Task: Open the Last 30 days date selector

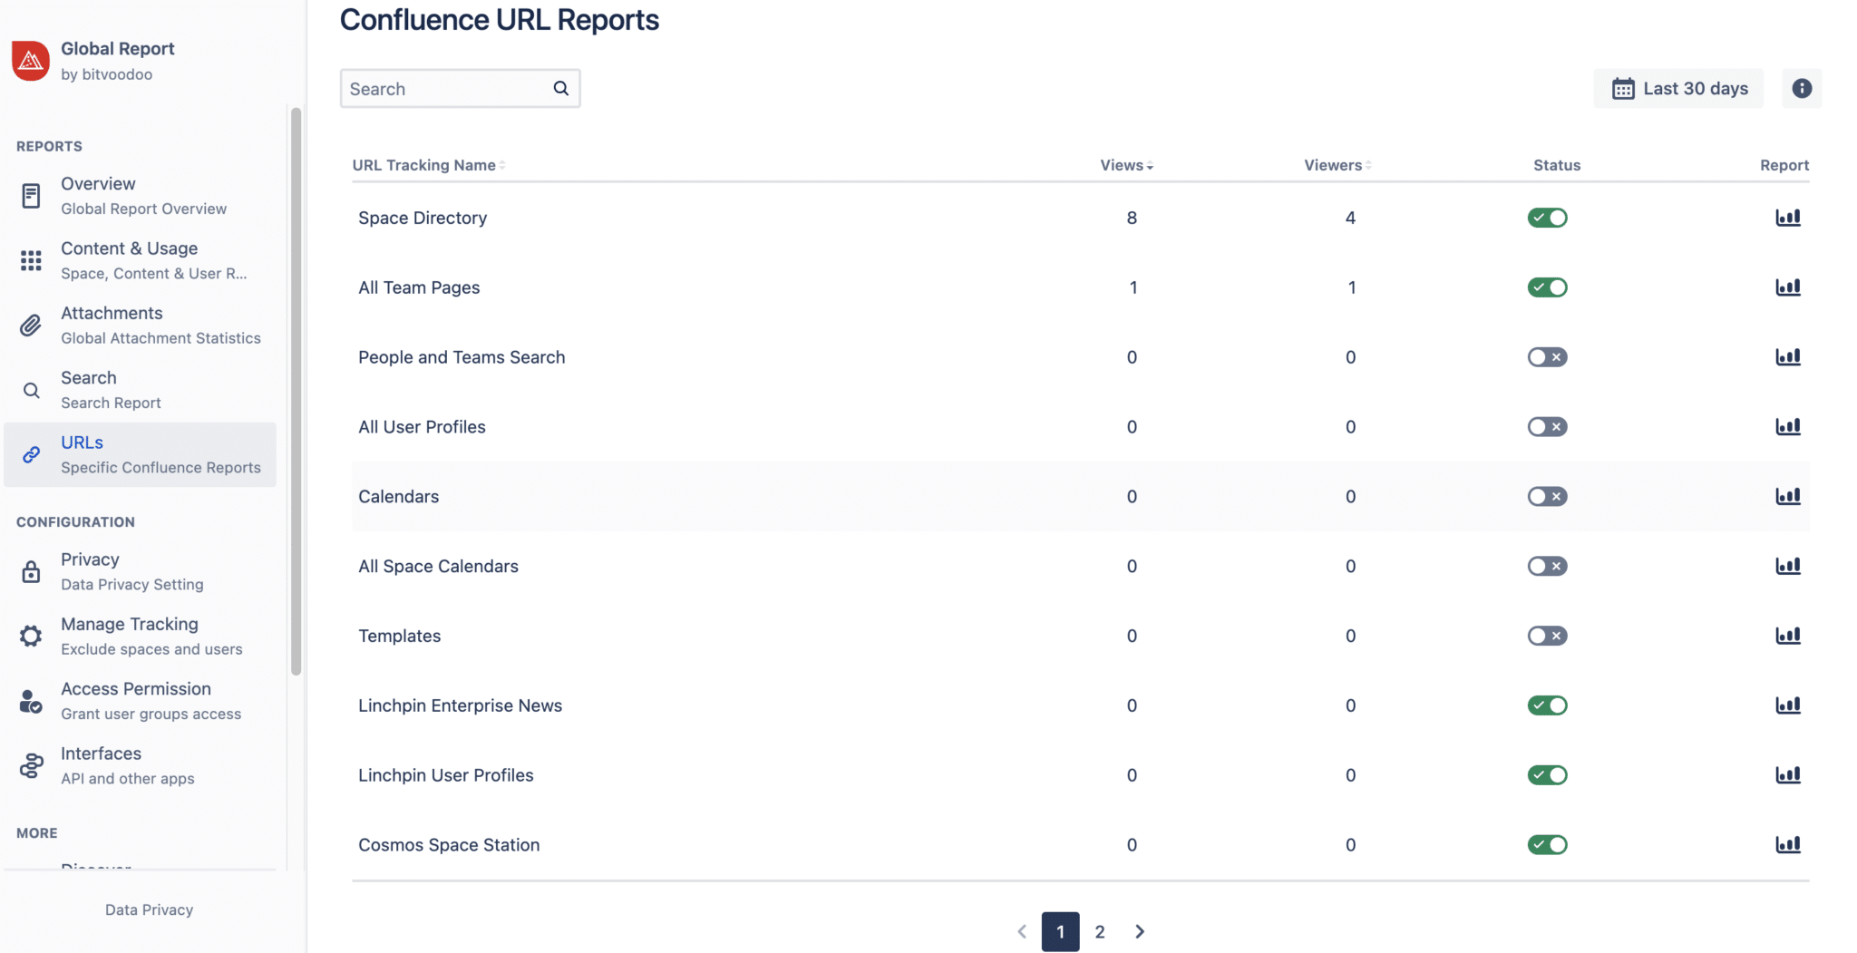Action: pos(1678,88)
